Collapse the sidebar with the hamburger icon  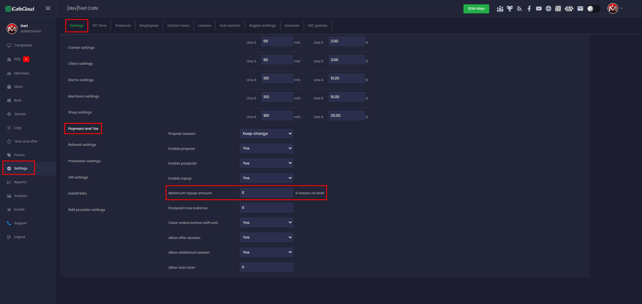click(x=48, y=8)
